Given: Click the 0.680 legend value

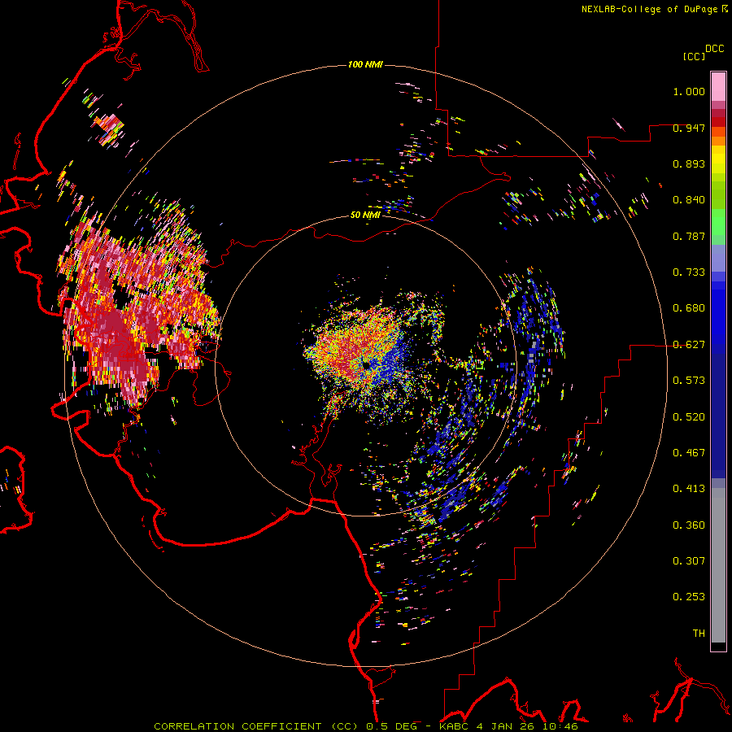Looking at the screenshot, I should point(689,308).
